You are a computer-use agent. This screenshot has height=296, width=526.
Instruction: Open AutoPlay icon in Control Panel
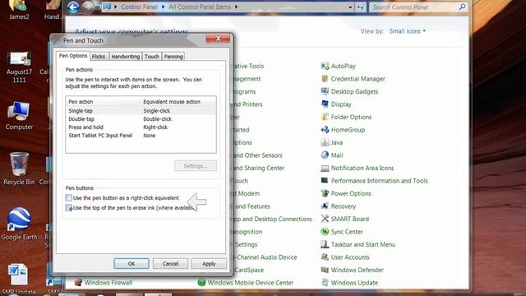(x=325, y=66)
